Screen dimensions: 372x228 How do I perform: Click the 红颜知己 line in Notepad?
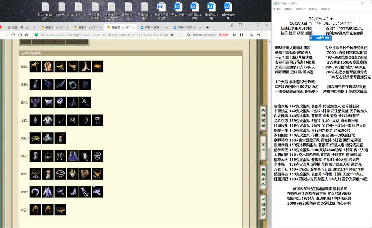(x=321, y=179)
